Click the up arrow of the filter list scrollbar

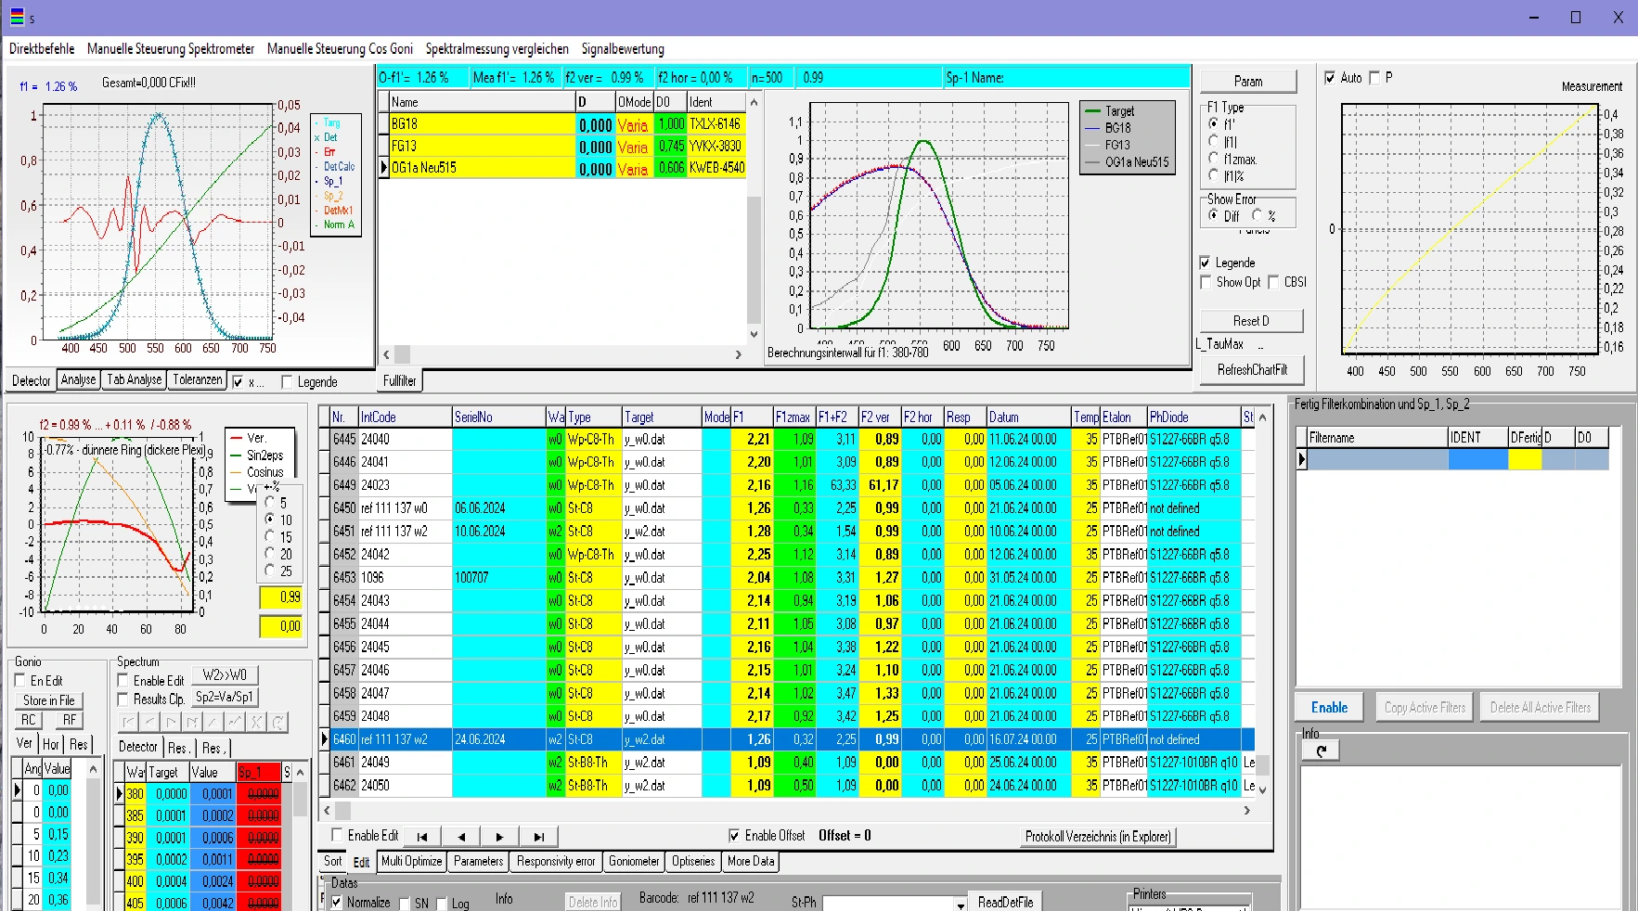[x=754, y=102]
